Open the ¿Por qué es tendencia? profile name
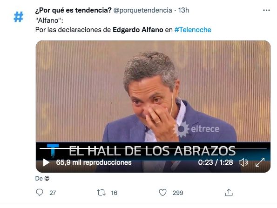The width and height of the screenshot is (277, 208). (73, 10)
